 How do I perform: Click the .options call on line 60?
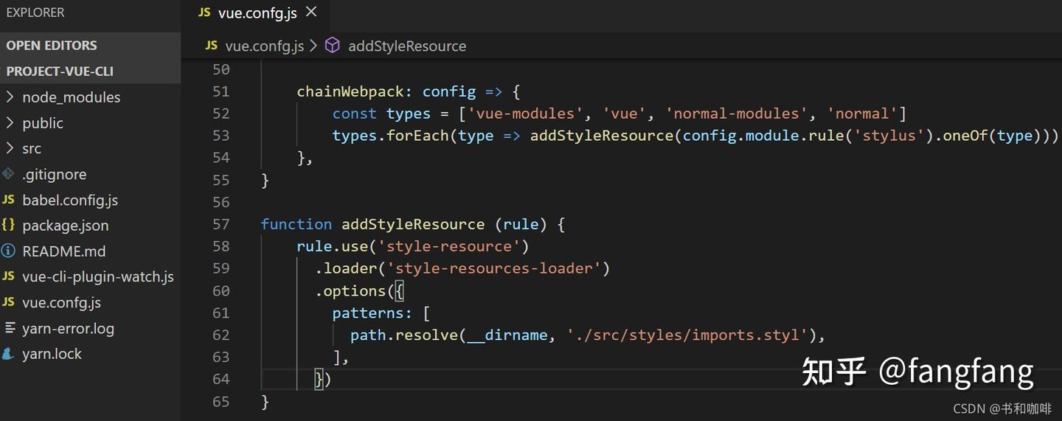coord(350,290)
